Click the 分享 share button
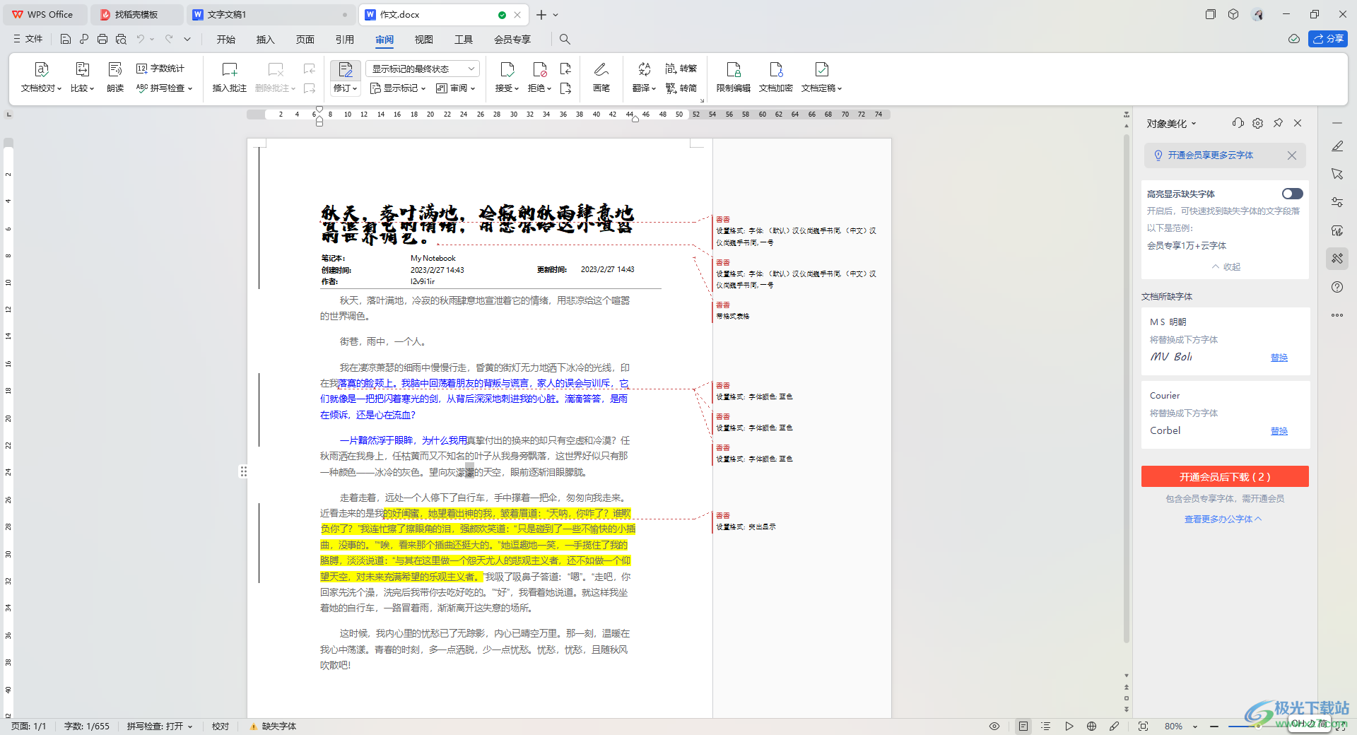Viewport: 1357px width, 735px height. click(x=1328, y=39)
